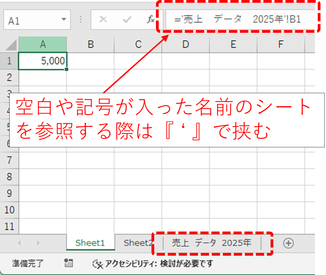The image size is (326, 275).
Task: Add a new sheet with plus icon
Action: pos(288,243)
